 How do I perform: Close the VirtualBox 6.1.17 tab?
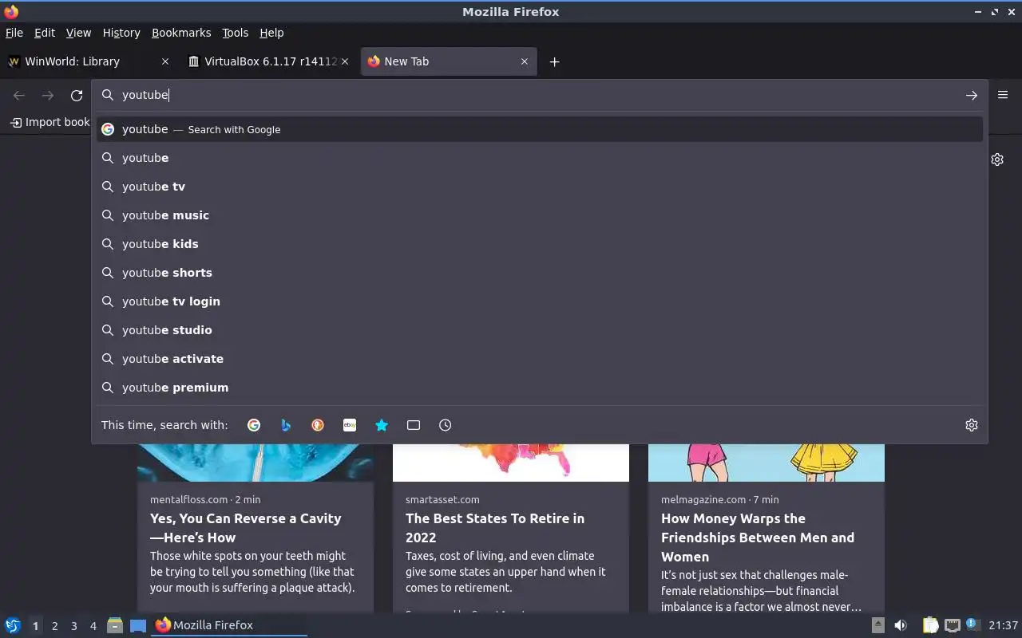(345, 61)
